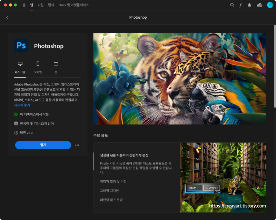Select 페인팅 및 드로잉 item
Image resolution: width=276 pixels, height=220 pixels.
point(111,200)
